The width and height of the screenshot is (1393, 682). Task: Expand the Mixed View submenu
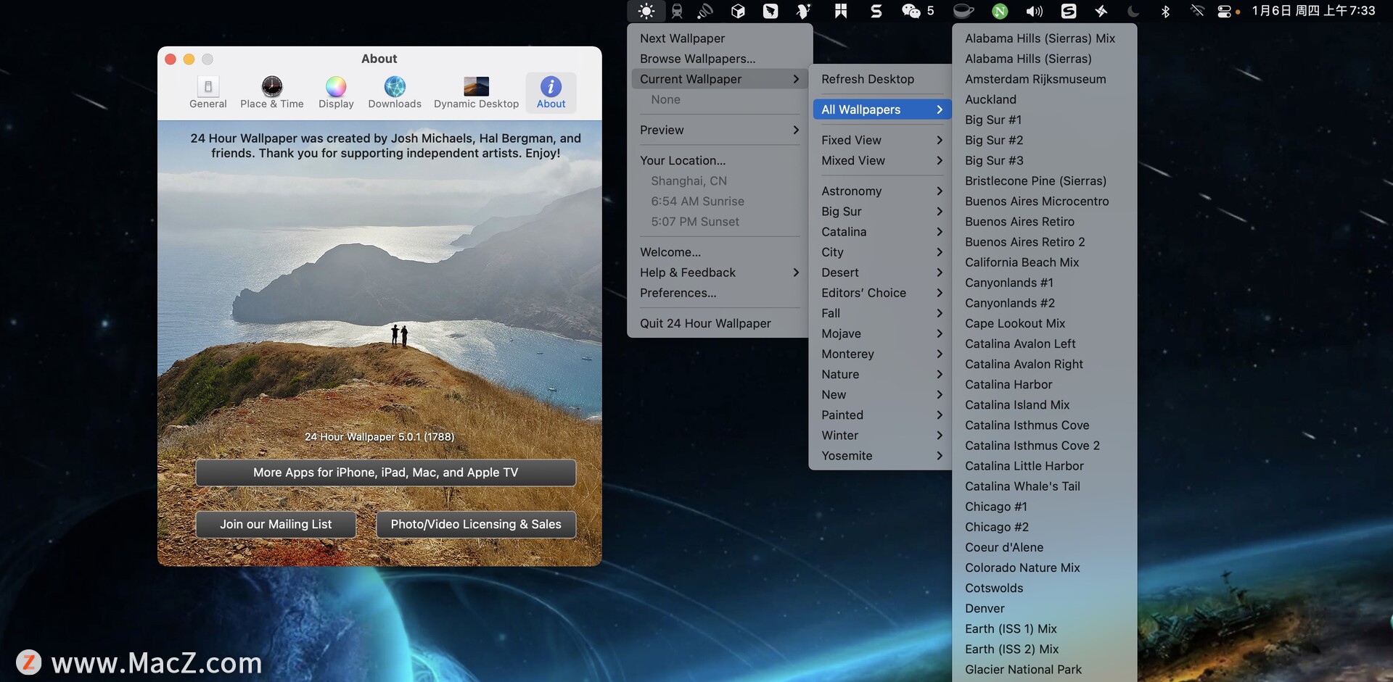[x=882, y=160]
